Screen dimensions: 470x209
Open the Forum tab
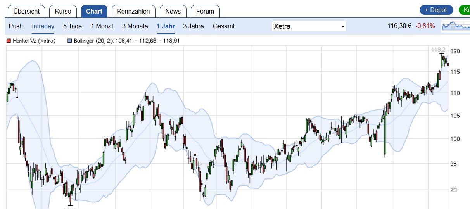(x=205, y=11)
